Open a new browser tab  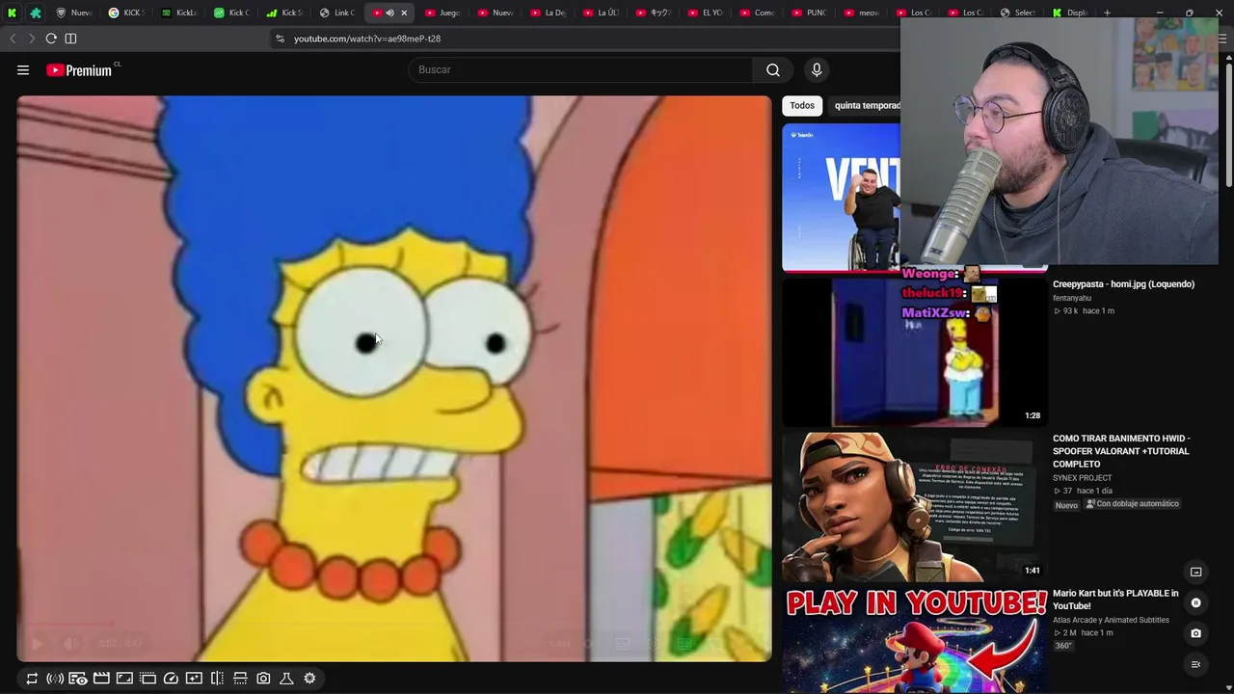click(x=1107, y=13)
